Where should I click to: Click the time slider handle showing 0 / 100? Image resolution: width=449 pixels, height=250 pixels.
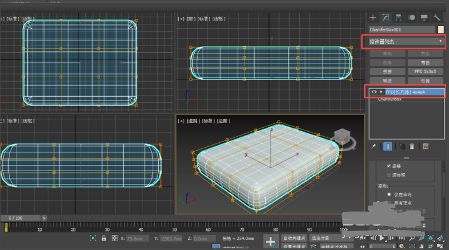[x=20, y=218]
